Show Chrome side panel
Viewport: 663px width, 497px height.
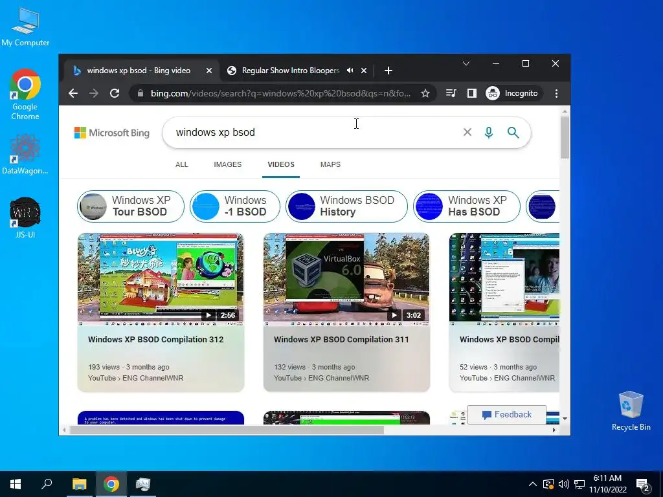(x=472, y=93)
